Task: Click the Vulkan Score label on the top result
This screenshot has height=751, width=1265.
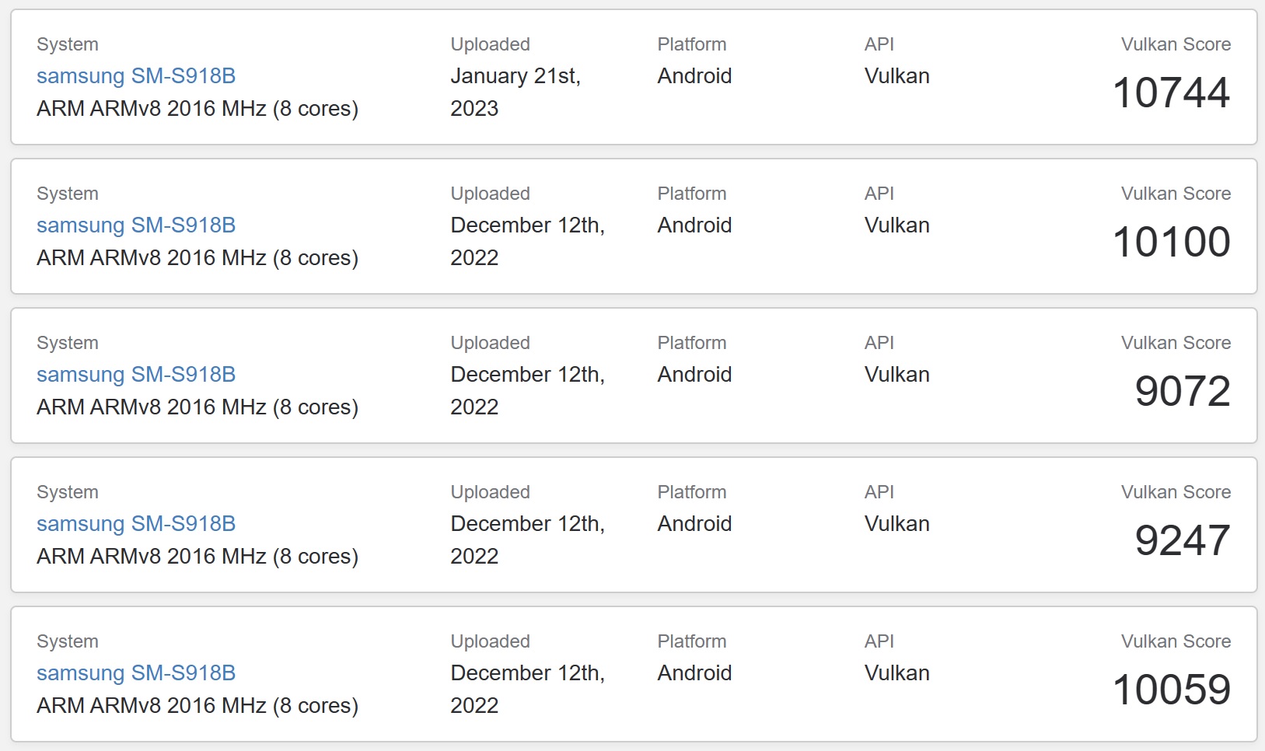Action: click(x=1175, y=44)
